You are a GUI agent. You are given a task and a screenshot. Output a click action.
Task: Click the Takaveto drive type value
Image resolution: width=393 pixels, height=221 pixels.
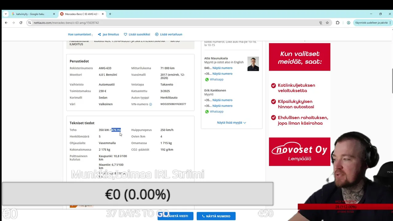(x=167, y=84)
